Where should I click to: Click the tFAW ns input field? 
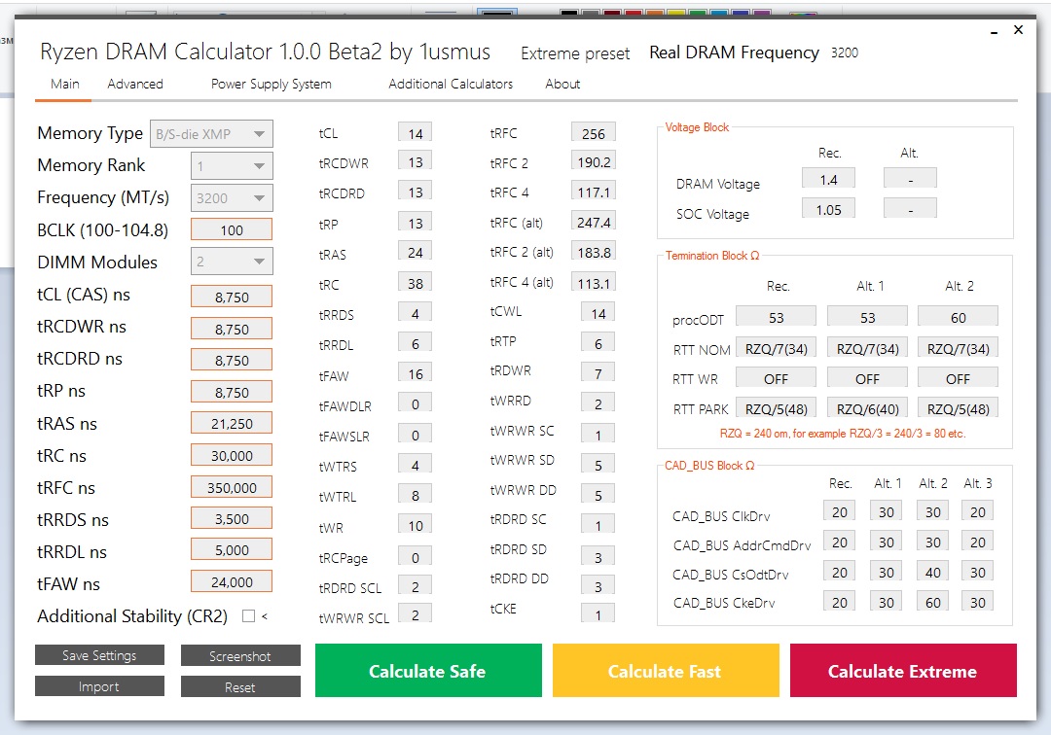pos(232,582)
